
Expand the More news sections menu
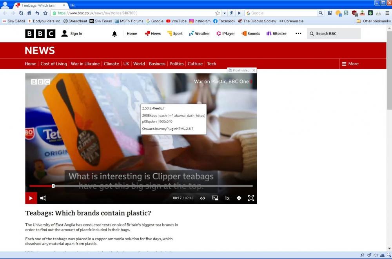click(x=350, y=64)
